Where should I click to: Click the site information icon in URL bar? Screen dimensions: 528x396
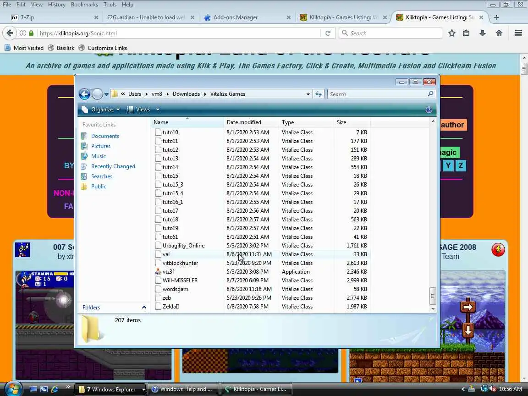(x=22, y=33)
